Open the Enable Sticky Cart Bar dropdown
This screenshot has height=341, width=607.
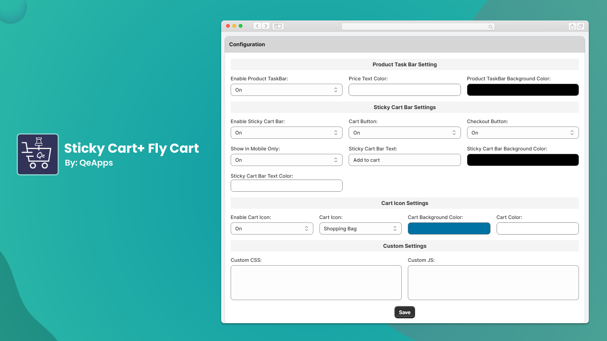286,133
